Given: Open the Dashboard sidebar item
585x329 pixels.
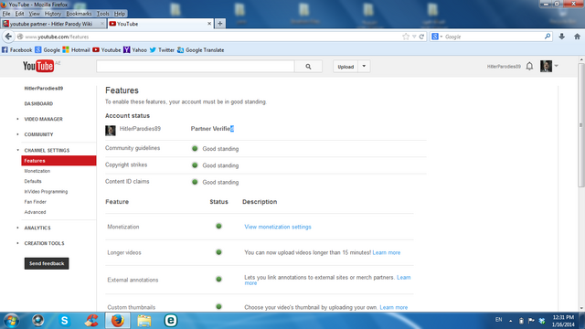Looking at the screenshot, I should pyautogui.click(x=38, y=103).
